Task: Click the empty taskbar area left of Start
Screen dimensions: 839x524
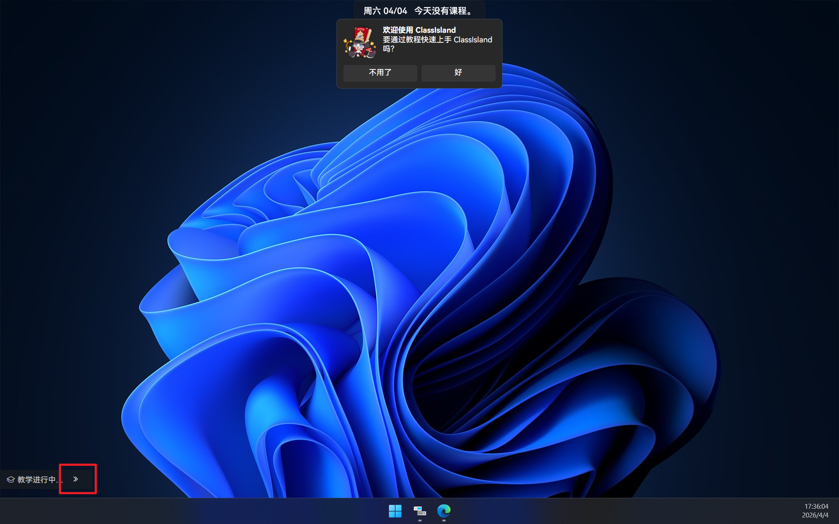Action: 218,511
